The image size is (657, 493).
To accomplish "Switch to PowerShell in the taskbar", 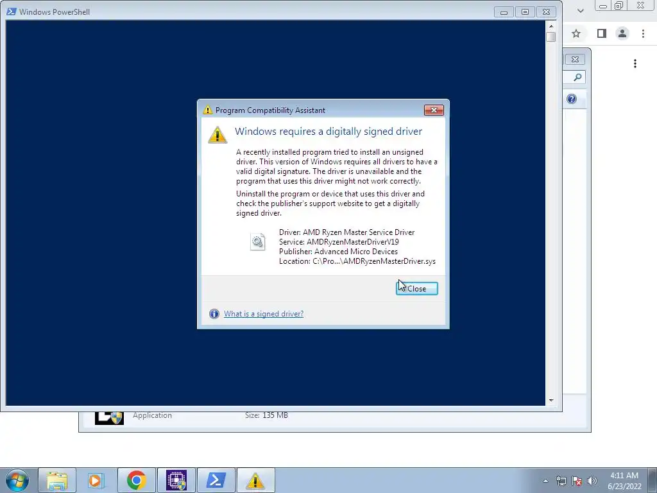I will coord(216,480).
